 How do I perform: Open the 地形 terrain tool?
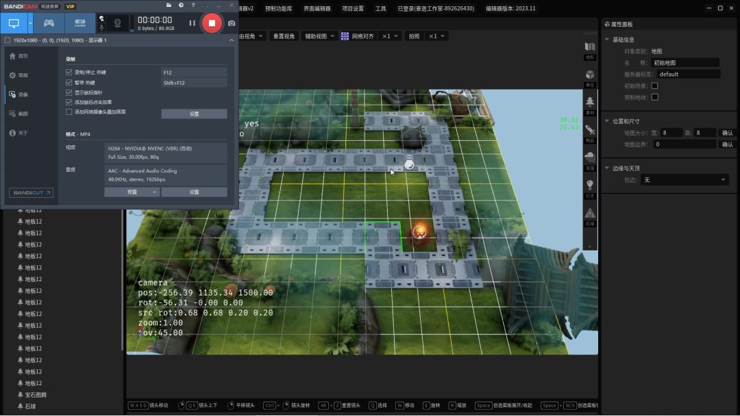tap(590, 49)
